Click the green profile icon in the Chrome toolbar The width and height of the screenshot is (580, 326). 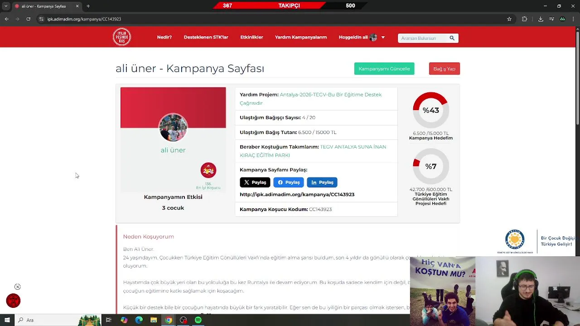(x=562, y=19)
